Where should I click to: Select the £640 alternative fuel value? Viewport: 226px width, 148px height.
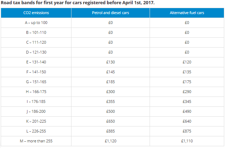[187, 121]
